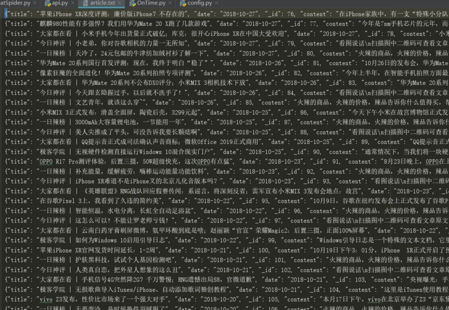Click the title OPPO R17 Pro测评体验
Viewport: 449px width, 310px height.
[x=134, y=161]
